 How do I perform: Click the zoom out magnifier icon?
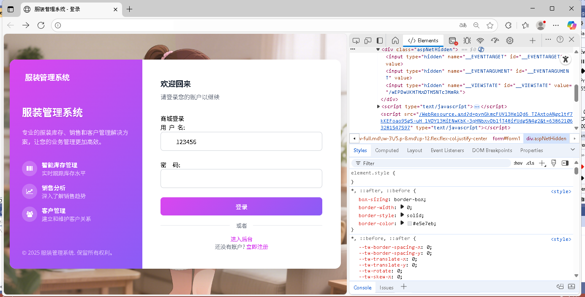pos(476,25)
